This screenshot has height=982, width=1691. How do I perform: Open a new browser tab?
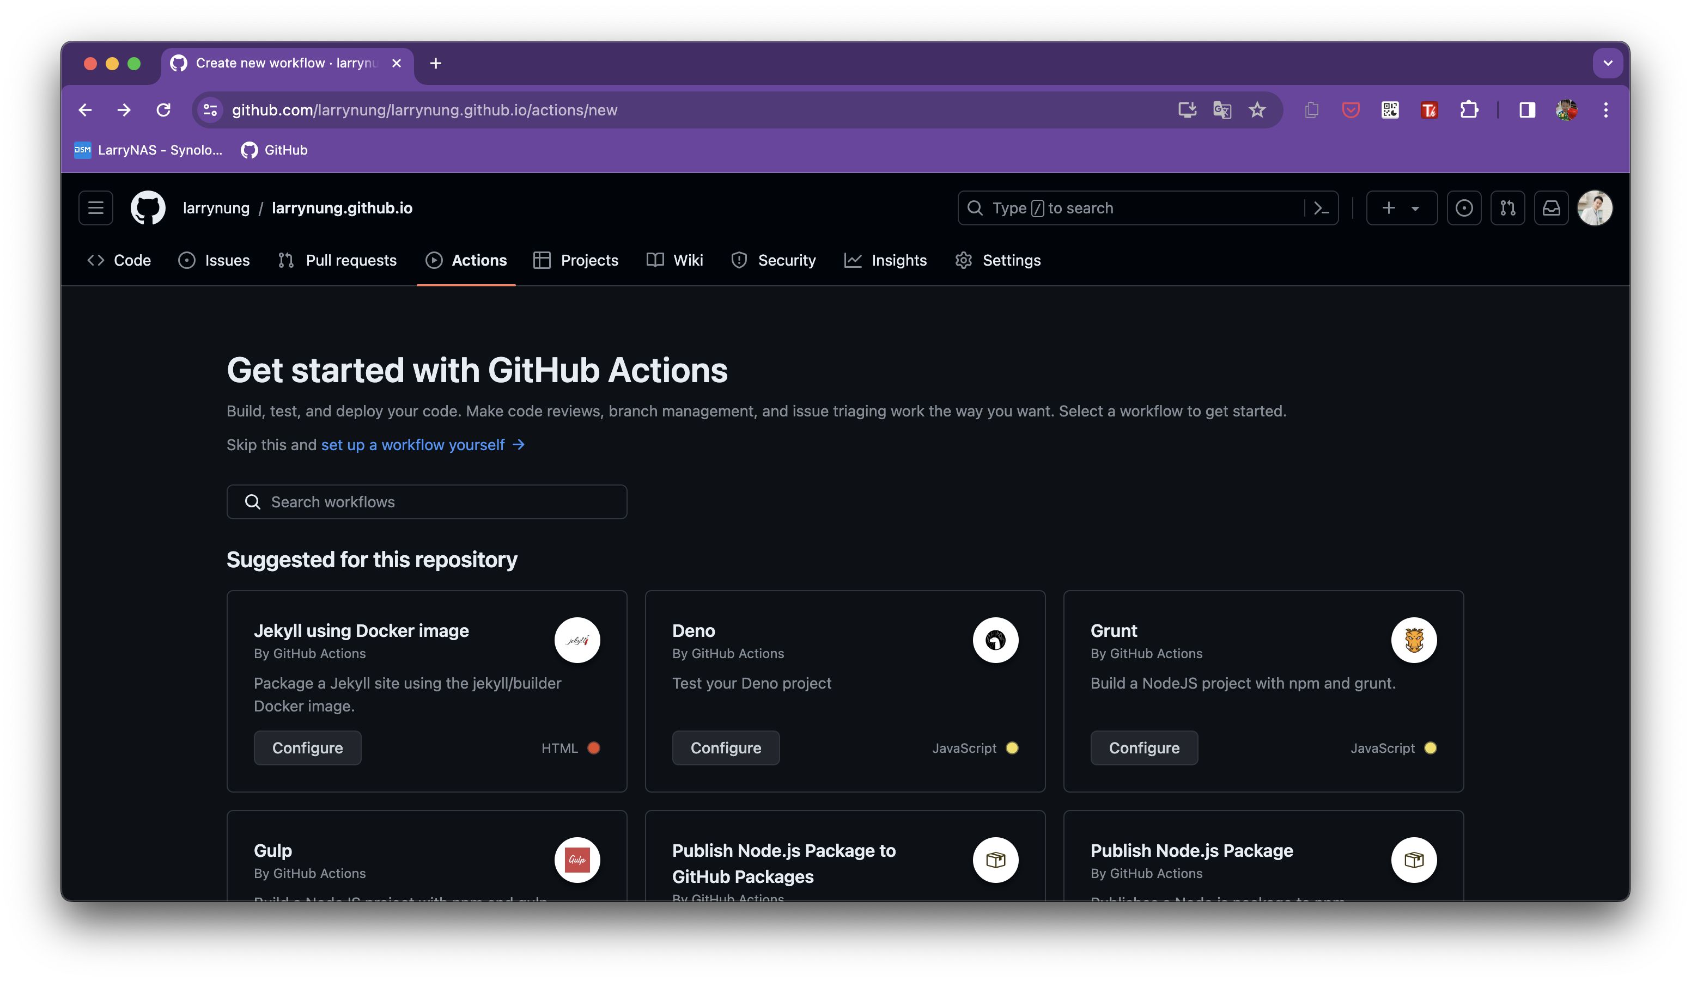(x=435, y=63)
